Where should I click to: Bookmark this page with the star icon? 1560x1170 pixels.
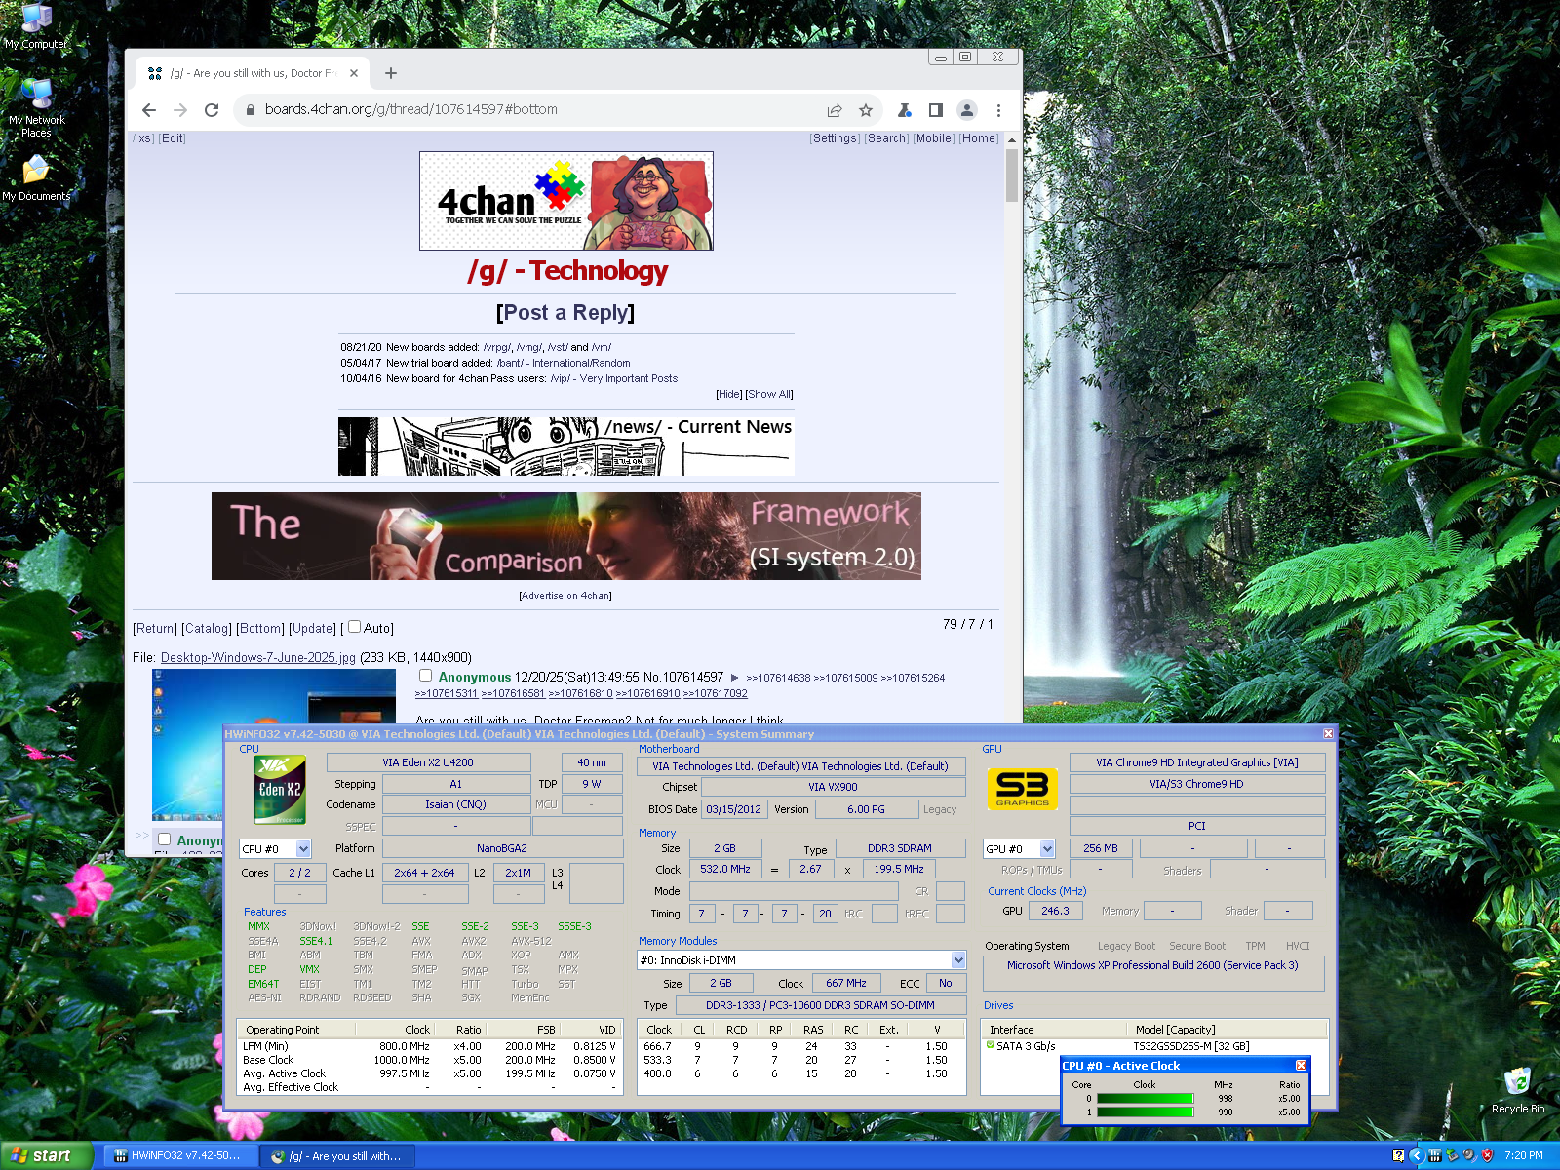[x=865, y=110]
